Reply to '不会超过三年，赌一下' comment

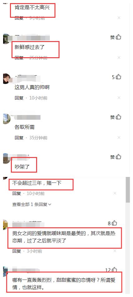pyautogui.click(x=17, y=193)
